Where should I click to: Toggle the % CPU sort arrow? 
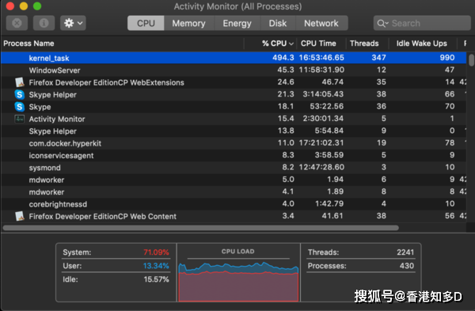point(291,44)
